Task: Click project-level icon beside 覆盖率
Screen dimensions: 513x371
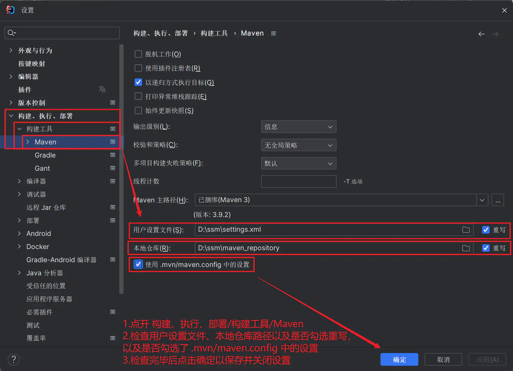Action: (x=113, y=338)
